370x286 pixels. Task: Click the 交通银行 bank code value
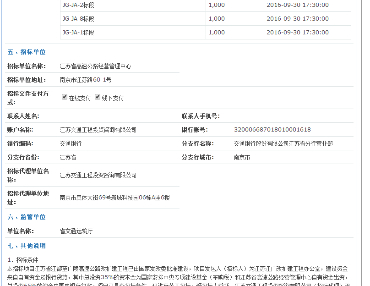tap(71, 144)
